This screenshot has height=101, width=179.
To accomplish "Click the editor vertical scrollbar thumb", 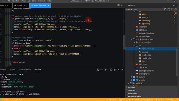I will coord(124,42).
